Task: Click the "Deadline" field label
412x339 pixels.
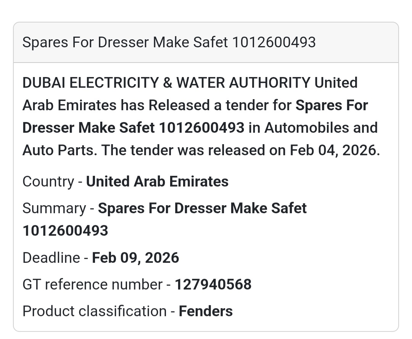Action: (51, 258)
